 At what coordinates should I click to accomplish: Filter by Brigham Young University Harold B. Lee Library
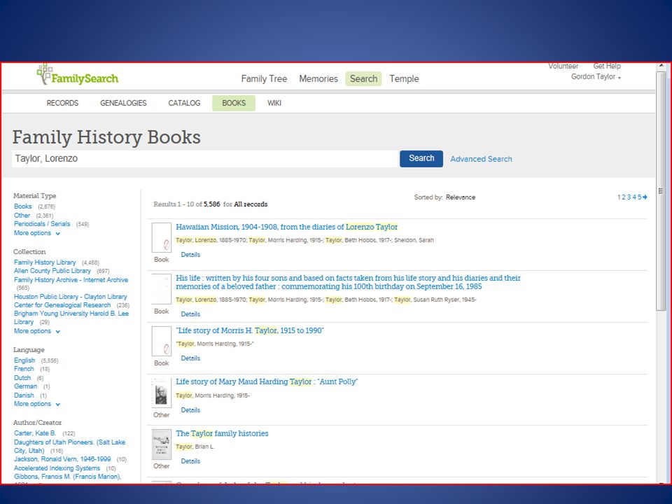(71, 318)
